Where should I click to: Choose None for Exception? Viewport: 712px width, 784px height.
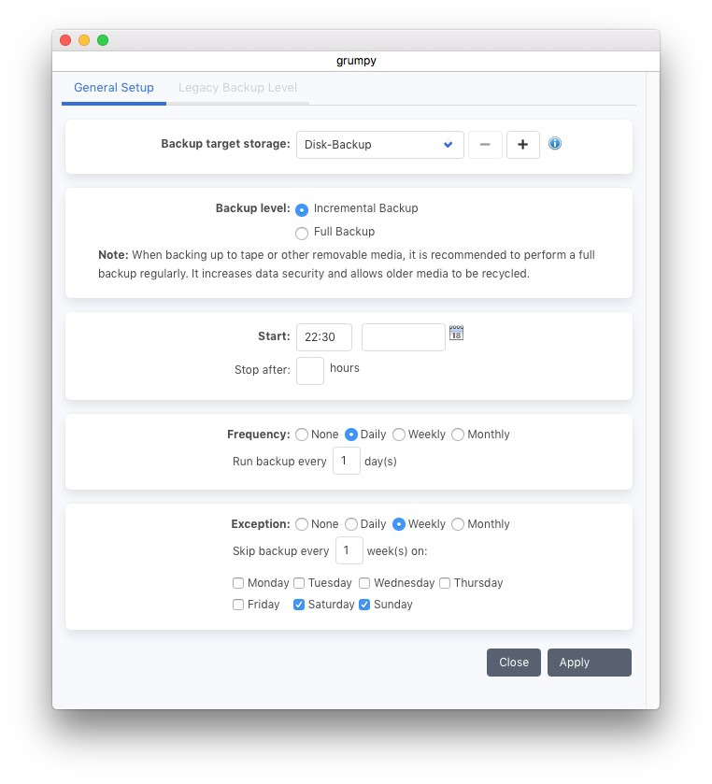pyautogui.click(x=302, y=524)
